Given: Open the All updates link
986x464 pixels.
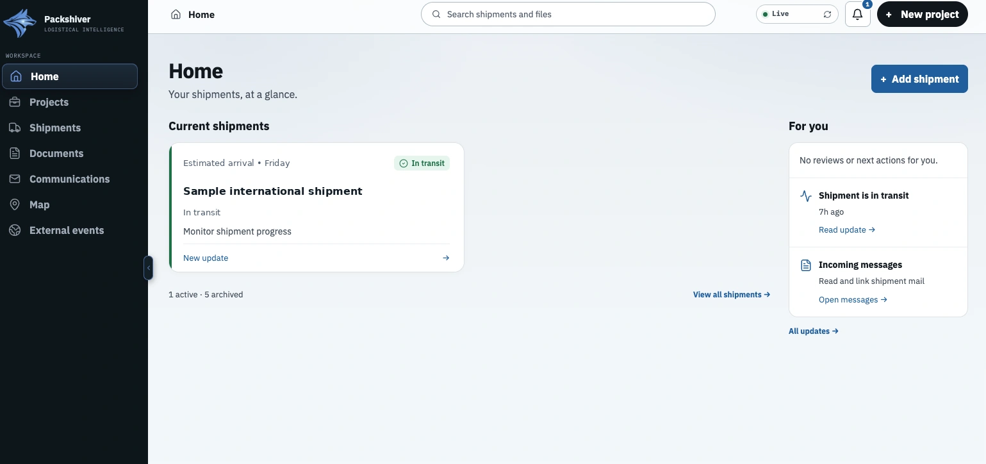Looking at the screenshot, I should click(814, 331).
